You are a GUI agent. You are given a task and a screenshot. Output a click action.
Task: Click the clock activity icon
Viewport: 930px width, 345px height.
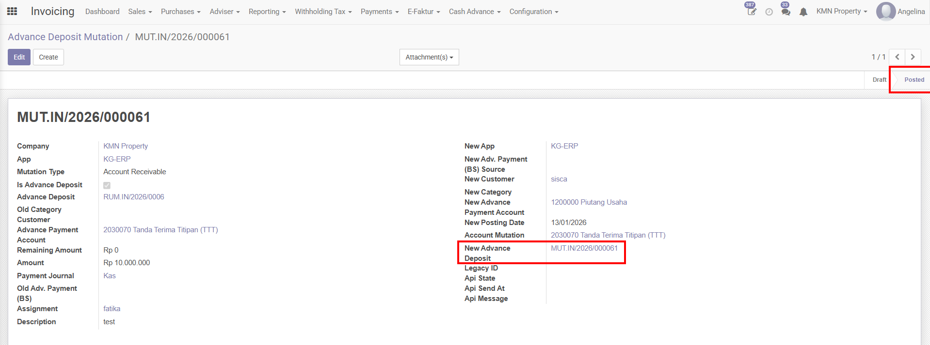click(769, 12)
